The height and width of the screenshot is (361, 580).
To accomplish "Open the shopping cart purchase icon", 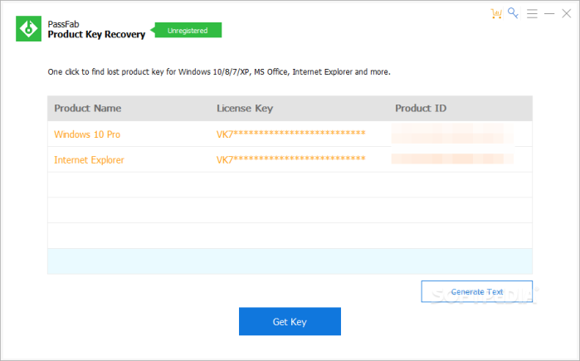I will (x=496, y=13).
